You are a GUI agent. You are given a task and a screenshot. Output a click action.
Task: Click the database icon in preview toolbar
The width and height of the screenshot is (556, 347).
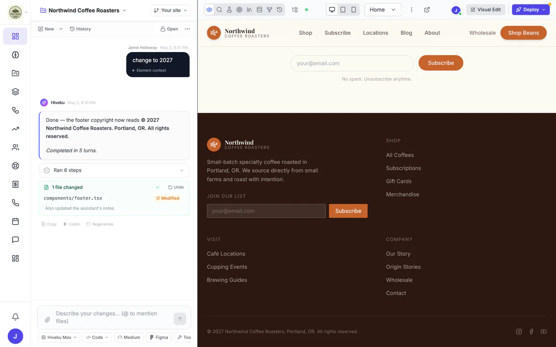click(260, 10)
